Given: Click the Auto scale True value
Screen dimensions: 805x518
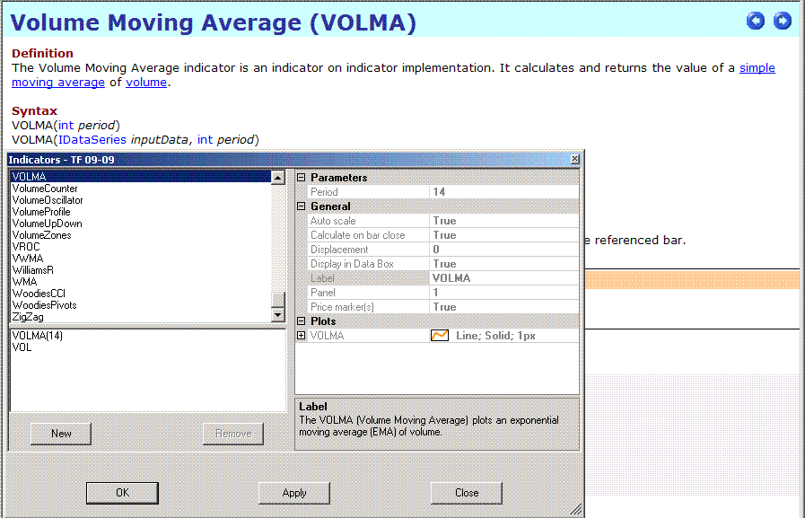Looking at the screenshot, I should click(504, 221).
